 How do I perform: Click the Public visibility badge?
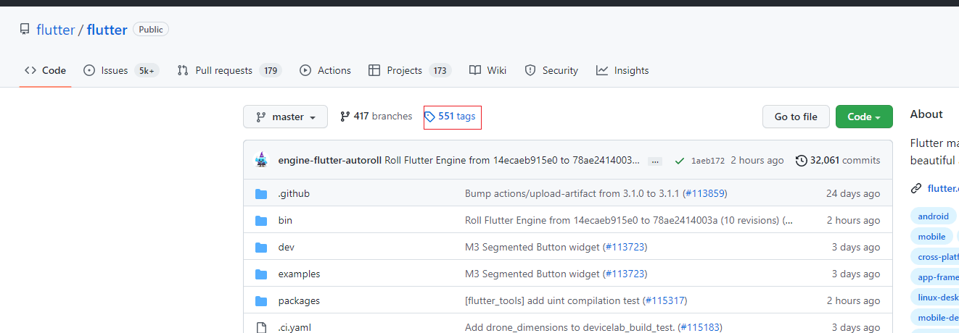pyautogui.click(x=151, y=30)
